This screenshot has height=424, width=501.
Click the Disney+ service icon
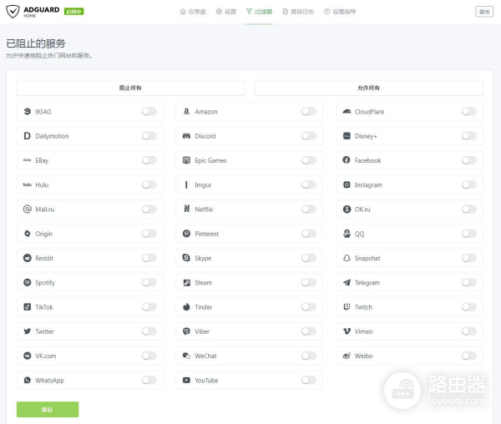347,136
